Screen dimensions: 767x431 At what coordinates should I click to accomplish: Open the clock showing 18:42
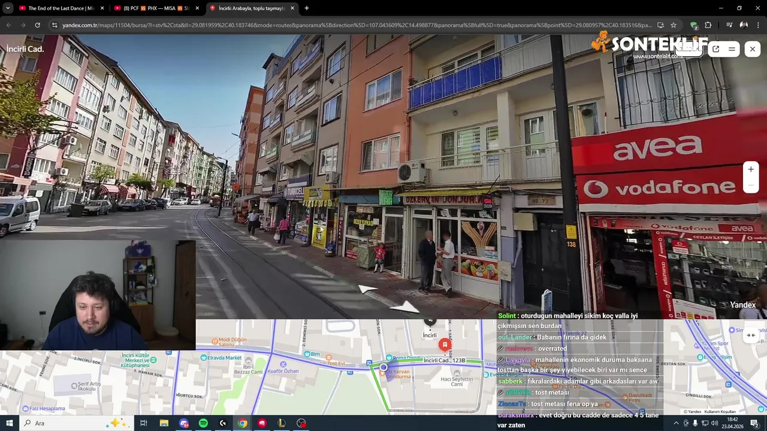click(732, 423)
